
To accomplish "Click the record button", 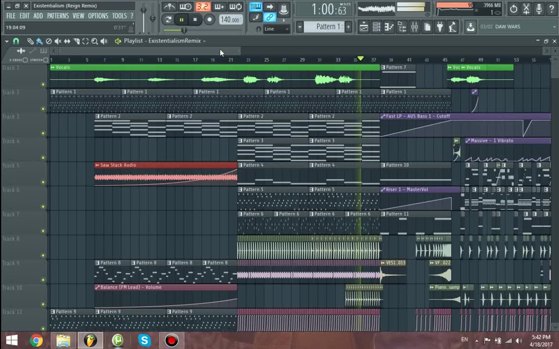I will coord(209,19).
